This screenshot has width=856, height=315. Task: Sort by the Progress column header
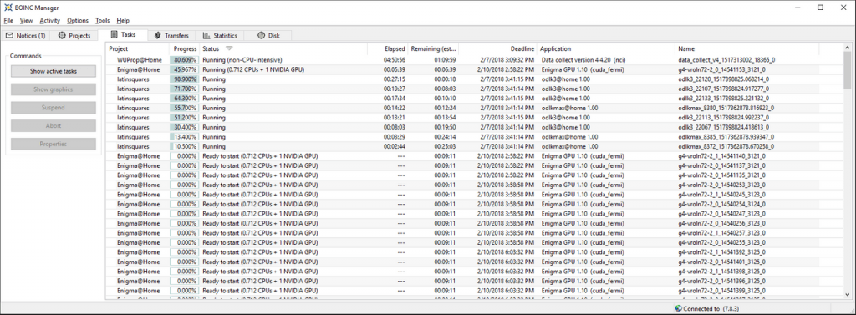[185, 49]
